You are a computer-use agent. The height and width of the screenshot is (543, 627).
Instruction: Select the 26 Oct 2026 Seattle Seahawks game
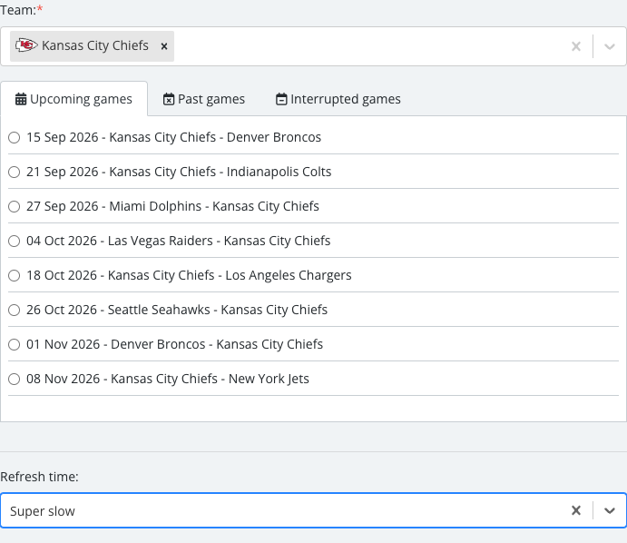pos(15,310)
